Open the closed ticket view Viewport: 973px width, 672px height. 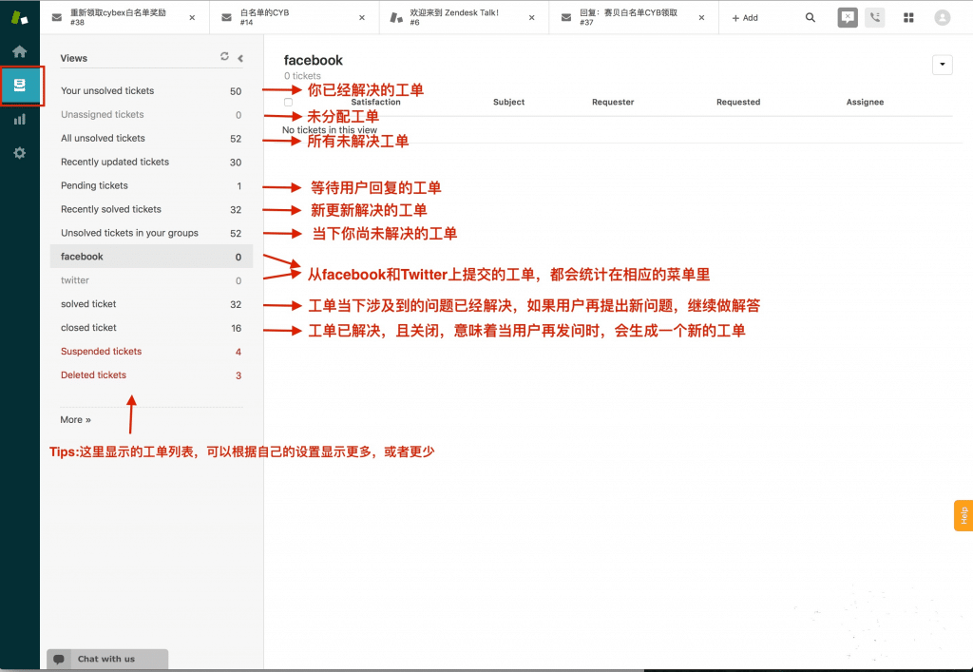pyautogui.click(x=151, y=328)
